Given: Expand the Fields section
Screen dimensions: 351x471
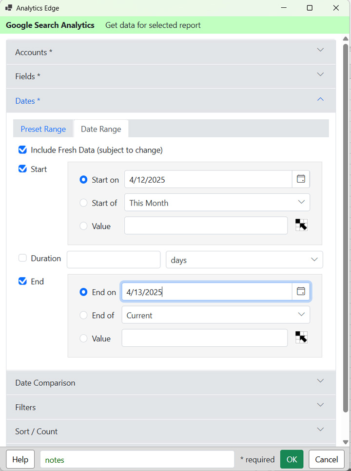Looking at the screenshot, I should (171, 76).
